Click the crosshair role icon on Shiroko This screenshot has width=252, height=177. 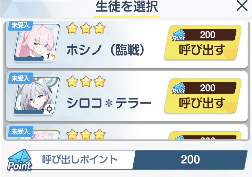coord(49,109)
